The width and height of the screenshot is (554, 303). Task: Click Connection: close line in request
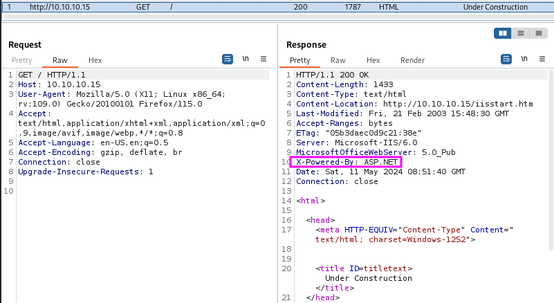[x=59, y=162]
